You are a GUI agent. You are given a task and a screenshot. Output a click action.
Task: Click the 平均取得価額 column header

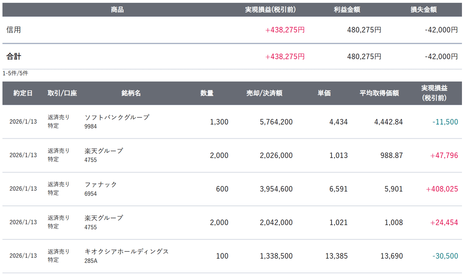point(379,93)
